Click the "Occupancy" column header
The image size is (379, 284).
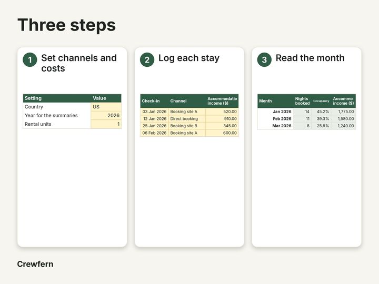pos(321,101)
